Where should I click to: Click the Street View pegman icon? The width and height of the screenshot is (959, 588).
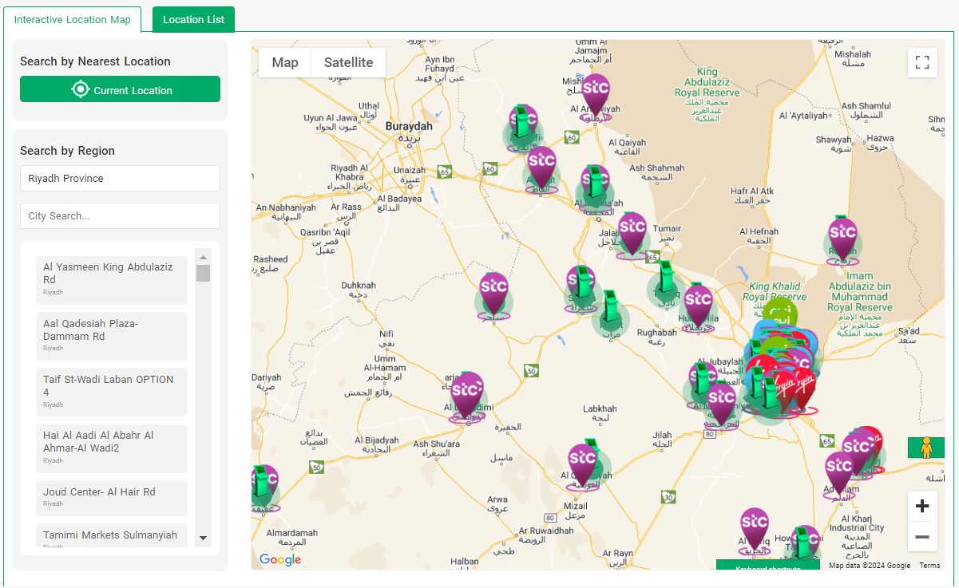pyautogui.click(x=926, y=448)
